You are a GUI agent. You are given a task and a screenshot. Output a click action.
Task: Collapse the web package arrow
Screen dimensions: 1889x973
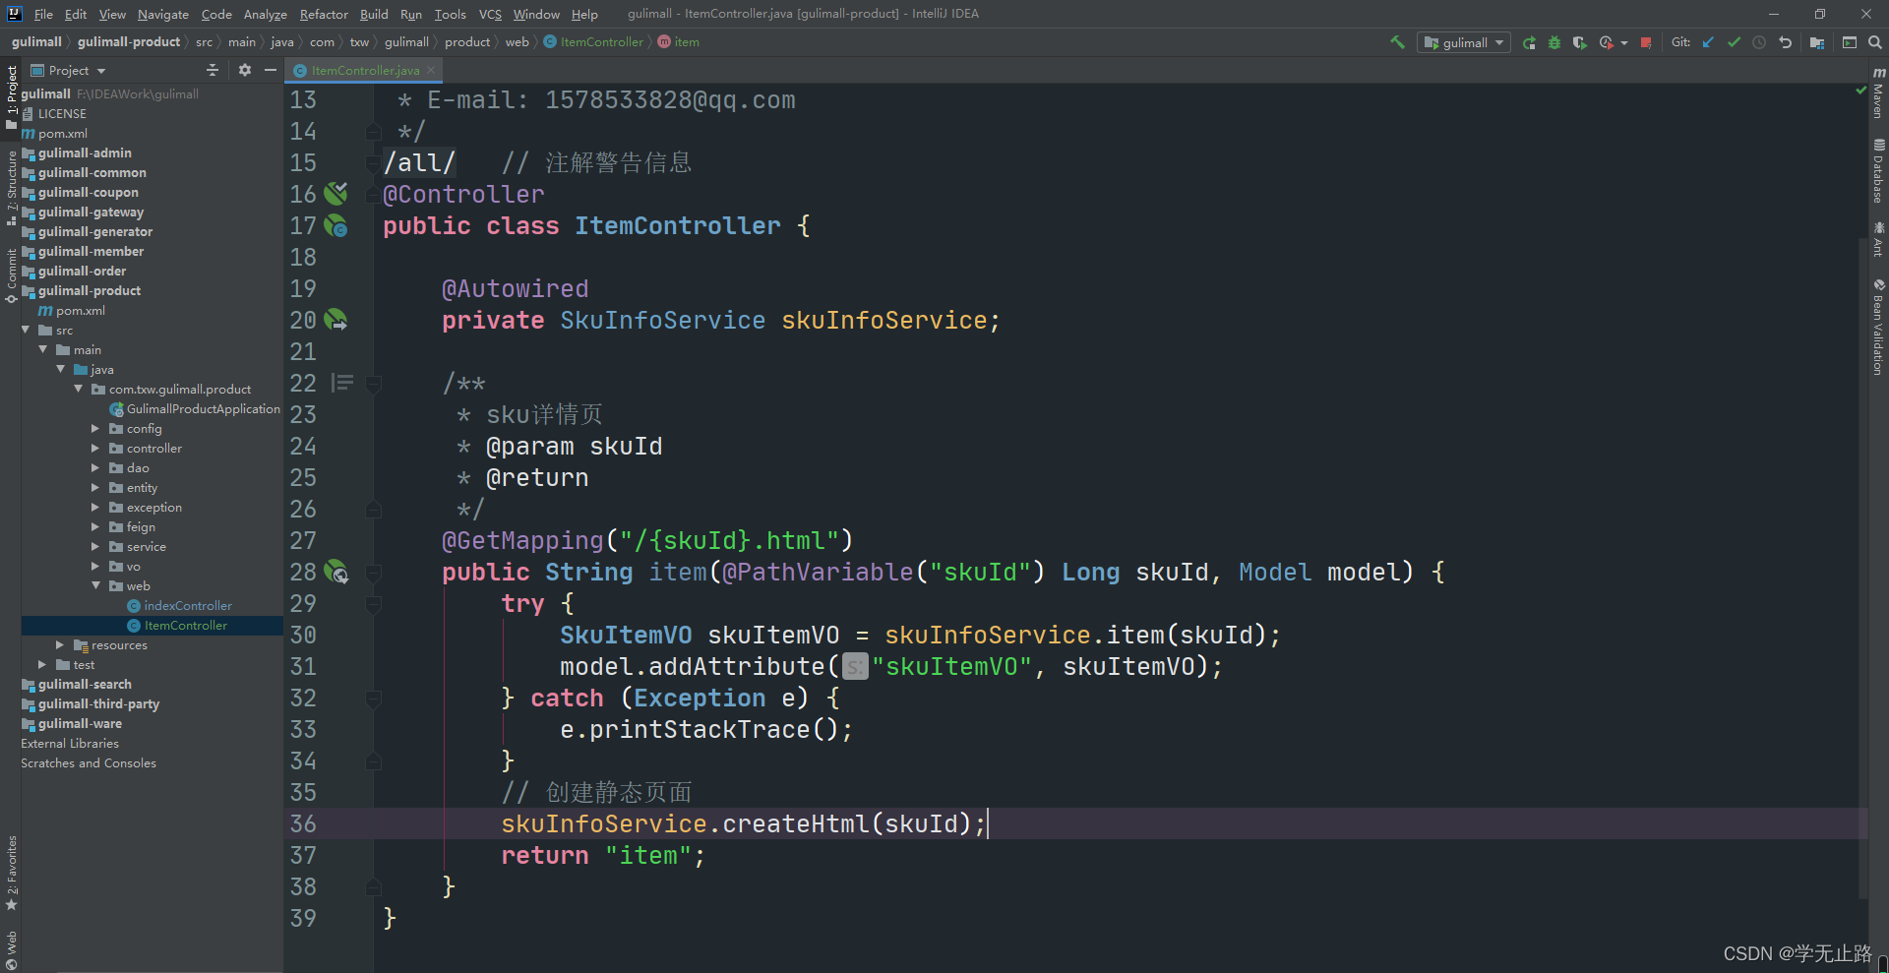point(95,586)
